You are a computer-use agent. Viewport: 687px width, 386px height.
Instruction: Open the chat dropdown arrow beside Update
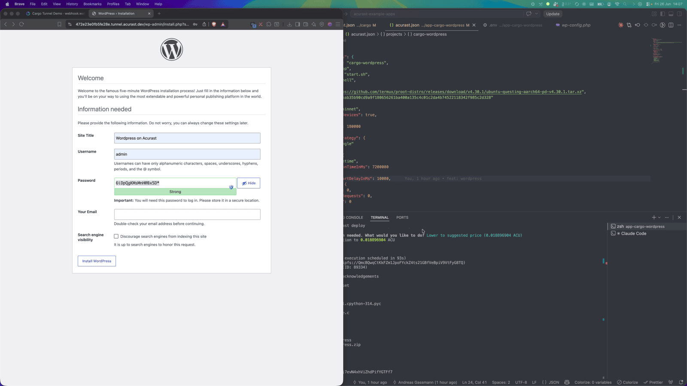[x=537, y=14]
